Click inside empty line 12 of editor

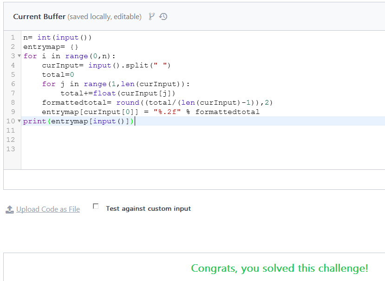(x=139, y=140)
